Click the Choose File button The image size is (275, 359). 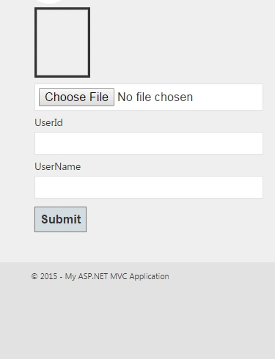(x=76, y=97)
